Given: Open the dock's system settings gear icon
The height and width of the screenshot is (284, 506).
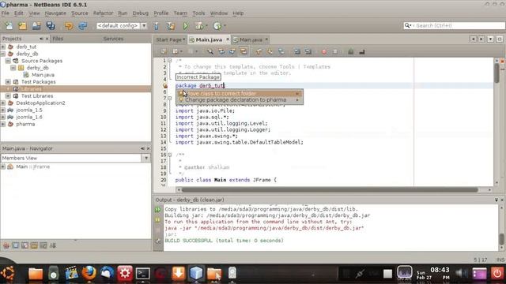Looking at the screenshot, I should [x=125, y=273].
